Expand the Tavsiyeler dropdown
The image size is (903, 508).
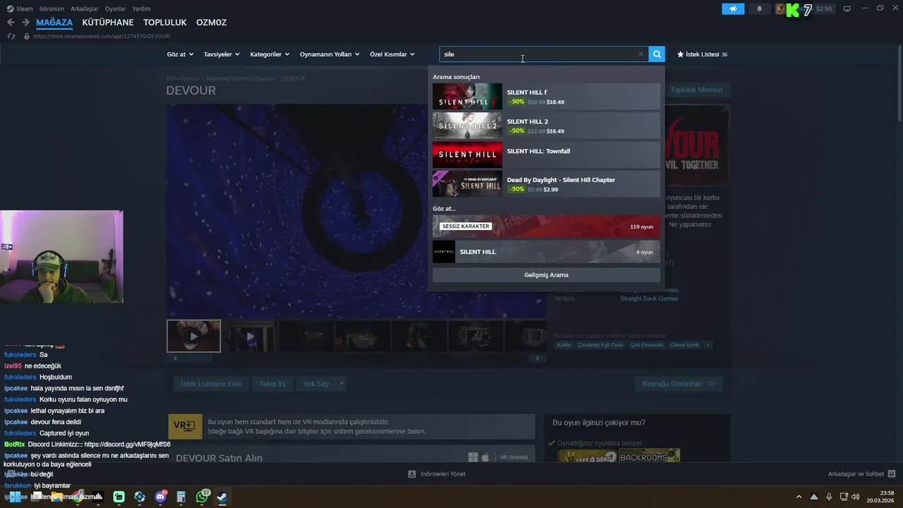click(222, 54)
